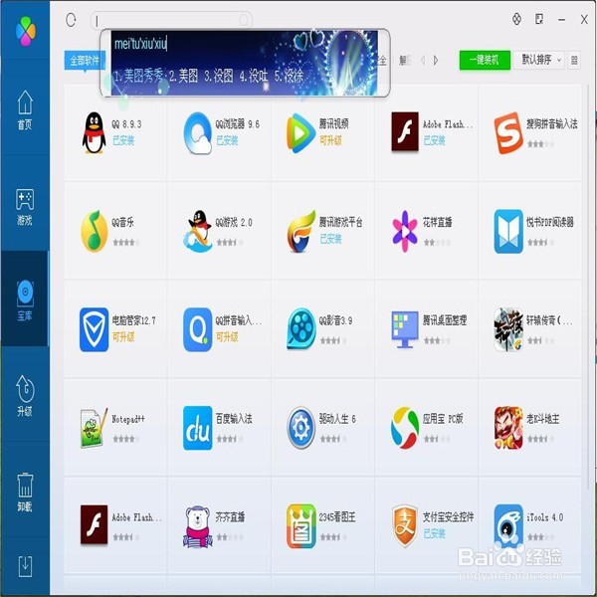Open the 腾讯桌面整理 monitor icon
This screenshot has width=597, height=597.
point(405,329)
